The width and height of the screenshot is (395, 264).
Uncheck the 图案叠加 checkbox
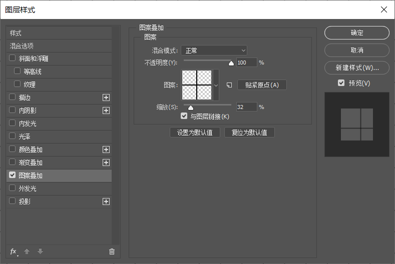tap(12, 175)
